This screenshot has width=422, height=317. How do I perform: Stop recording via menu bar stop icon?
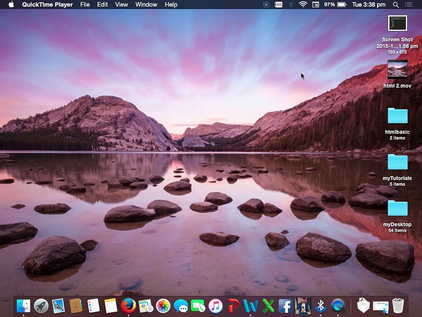pos(266,4)
